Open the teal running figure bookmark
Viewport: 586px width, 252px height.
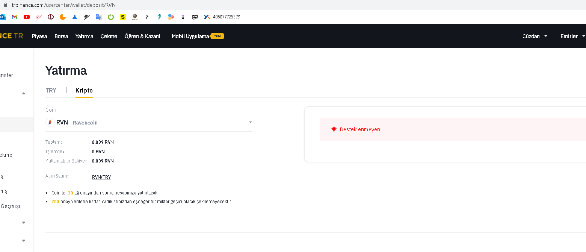[x=159, y=17]
